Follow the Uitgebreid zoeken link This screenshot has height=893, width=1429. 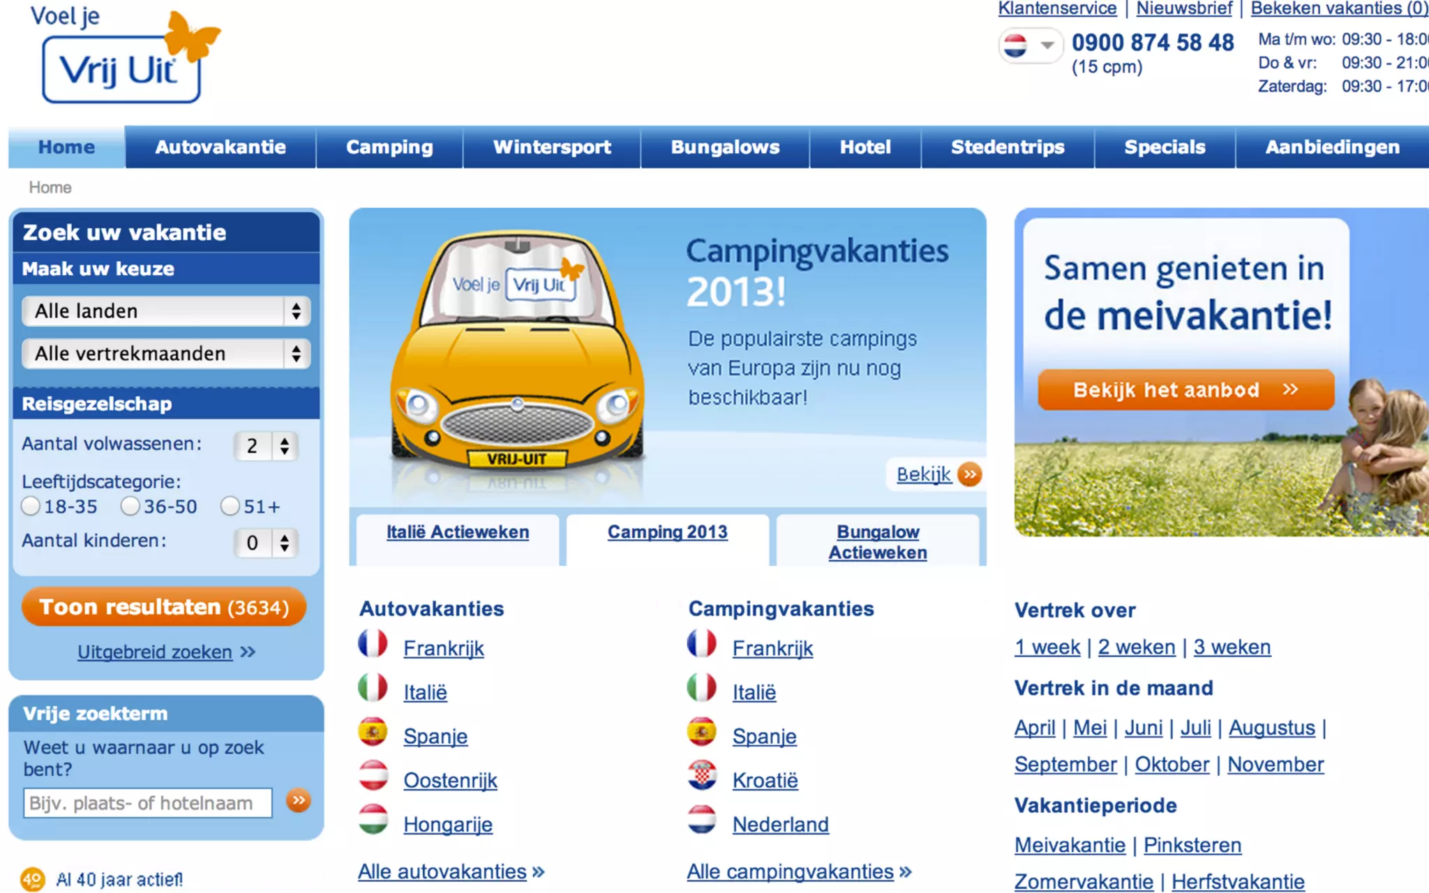coord(155,652)
